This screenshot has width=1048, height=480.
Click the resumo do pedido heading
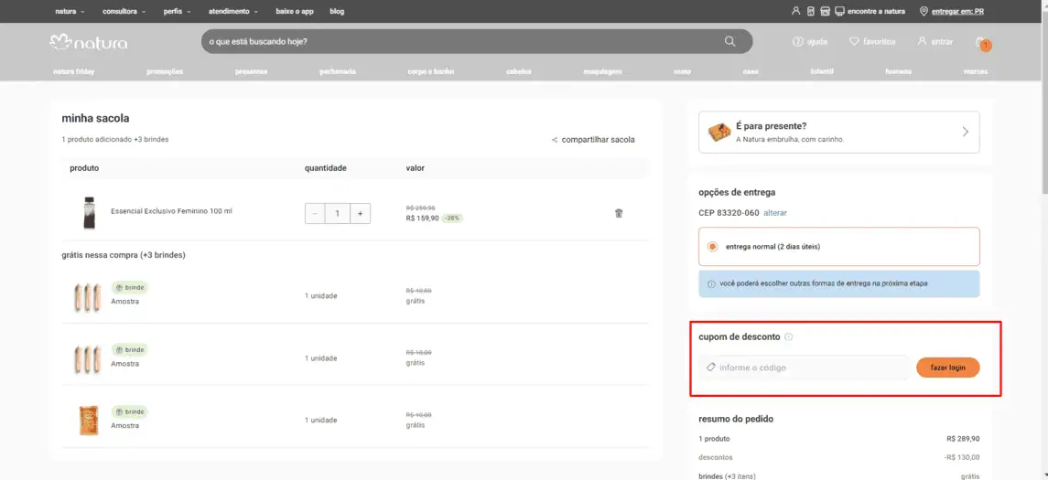736,420
